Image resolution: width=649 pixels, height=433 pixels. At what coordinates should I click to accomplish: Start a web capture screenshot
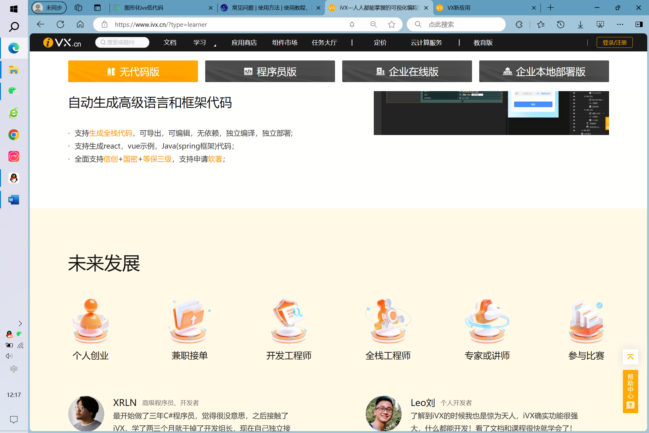600,24
